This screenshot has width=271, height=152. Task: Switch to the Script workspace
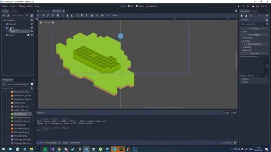[139, 6]
